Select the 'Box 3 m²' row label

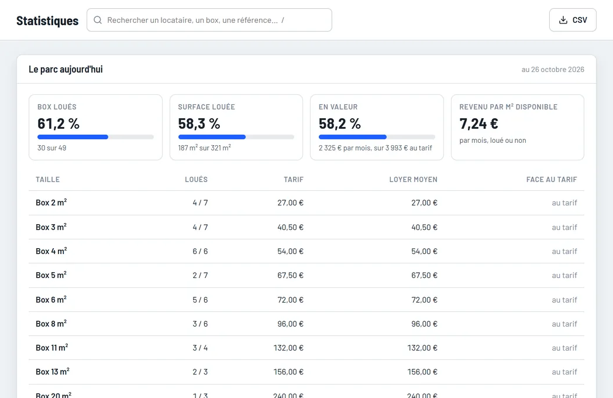[51, 227]
